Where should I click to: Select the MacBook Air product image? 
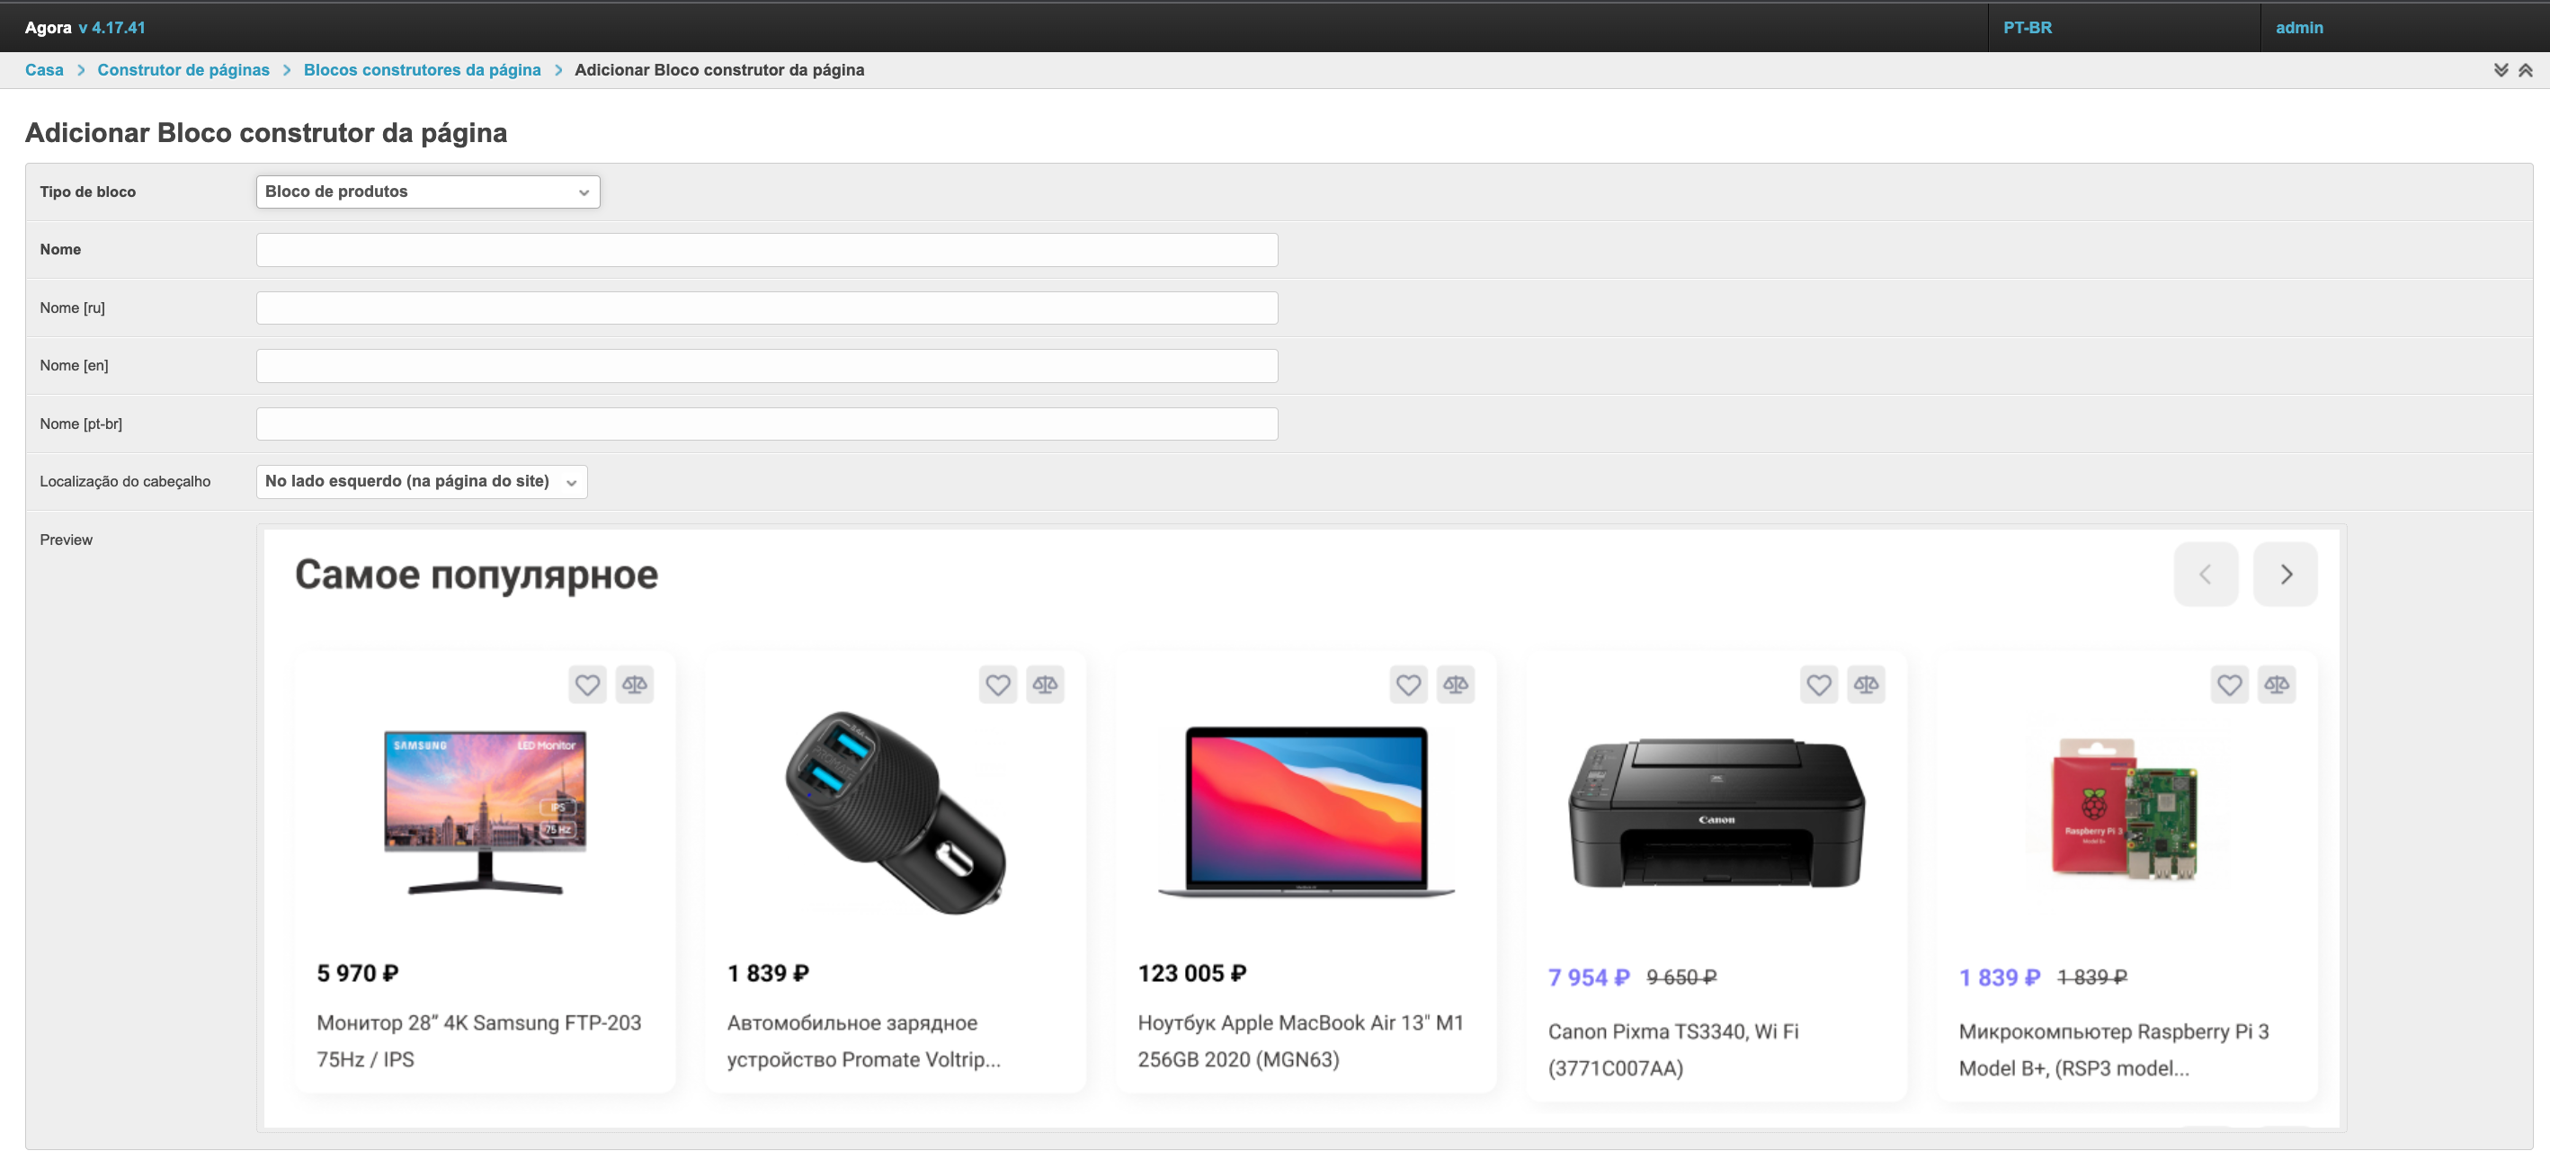click(1306, 811)
